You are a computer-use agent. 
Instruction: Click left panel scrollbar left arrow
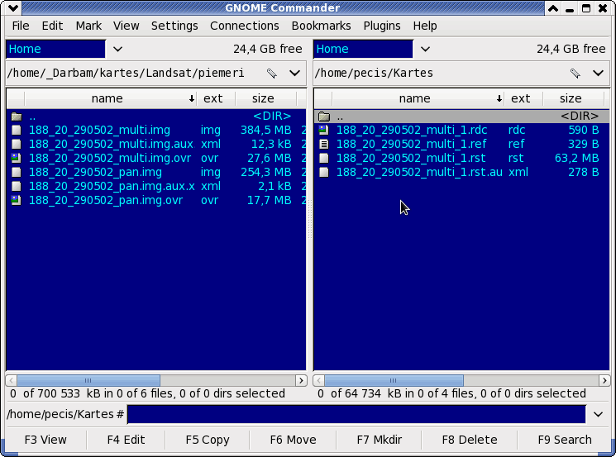point(11,380)
